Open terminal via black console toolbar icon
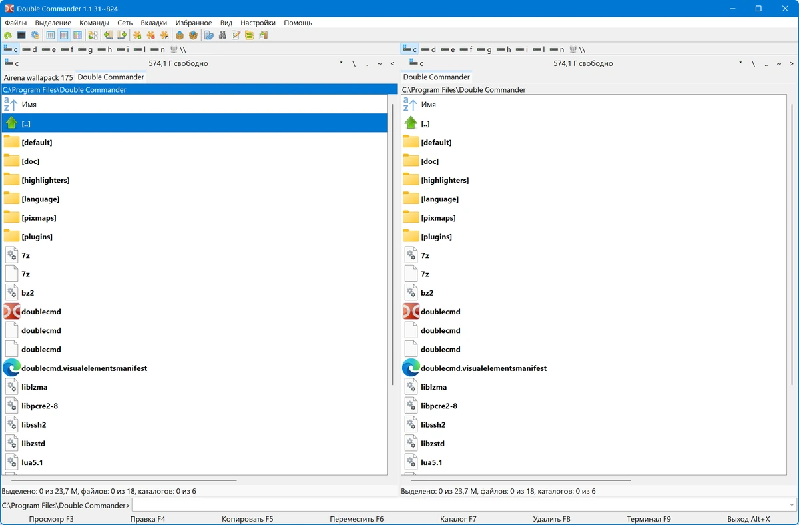The image size is (799, 525). 21,35
